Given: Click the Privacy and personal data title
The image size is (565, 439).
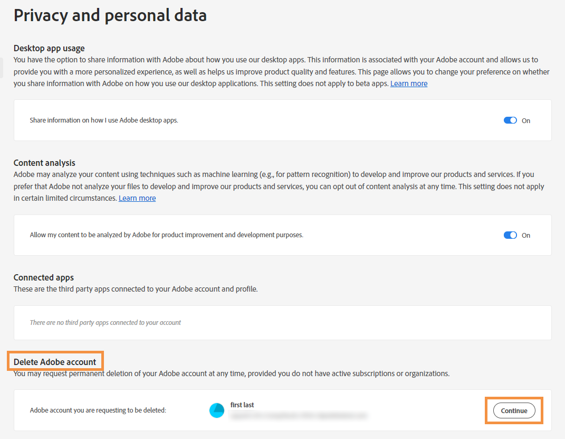Looking at the screenshot, I should tap(110, 15).
